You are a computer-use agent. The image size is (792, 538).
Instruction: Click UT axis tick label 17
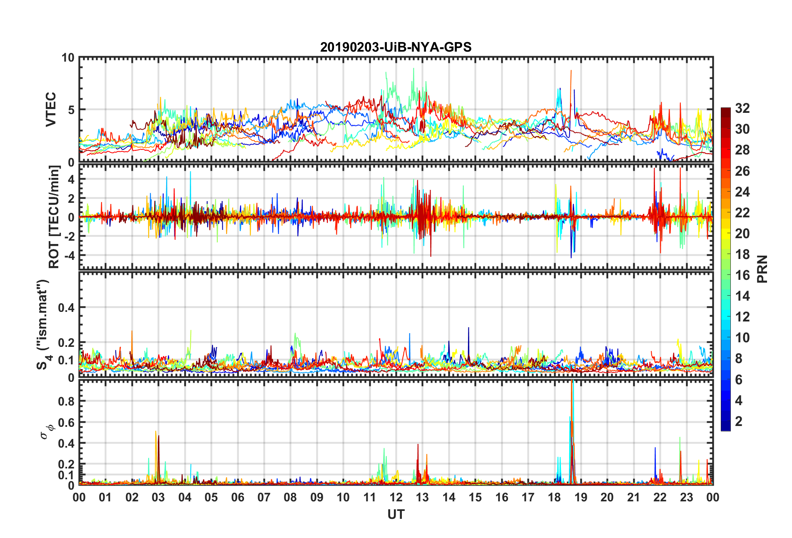pos(528,497)
